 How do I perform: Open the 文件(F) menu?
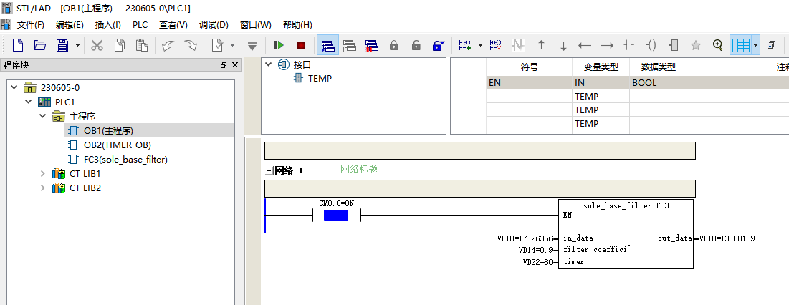point(30,24)
